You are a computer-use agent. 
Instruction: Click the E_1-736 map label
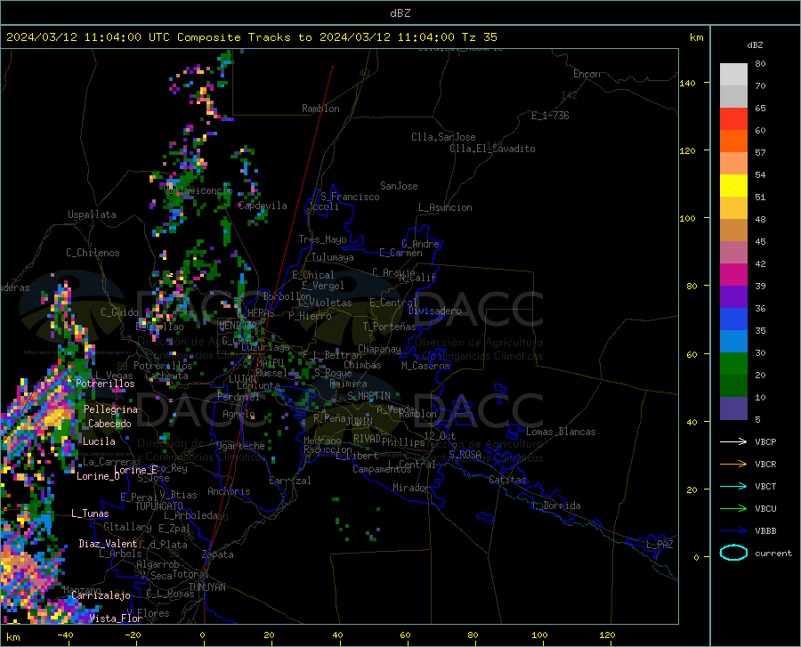(550, 116)
